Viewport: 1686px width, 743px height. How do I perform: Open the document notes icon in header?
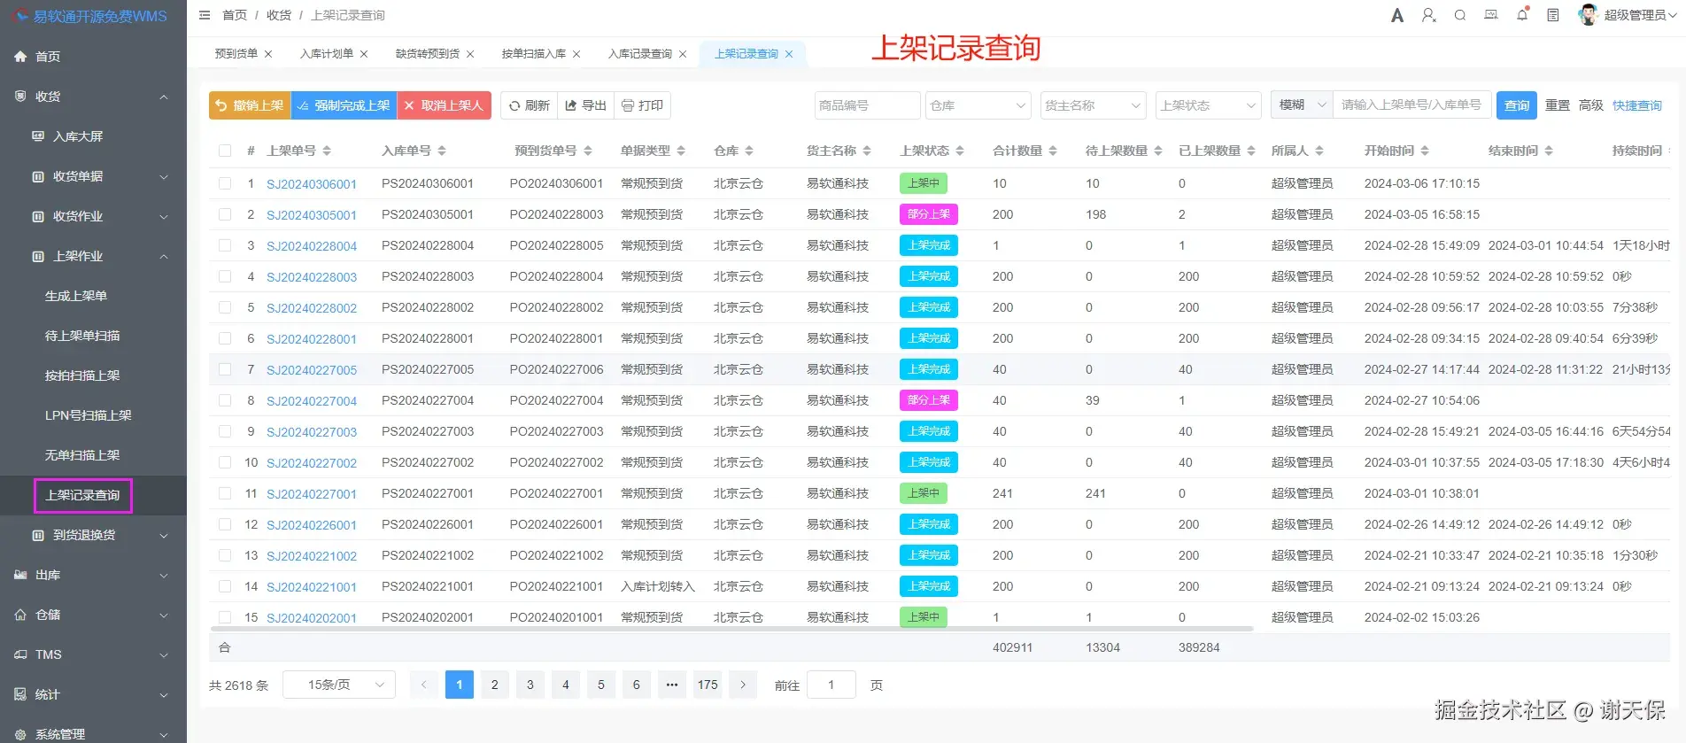(x=1553, y=15)
